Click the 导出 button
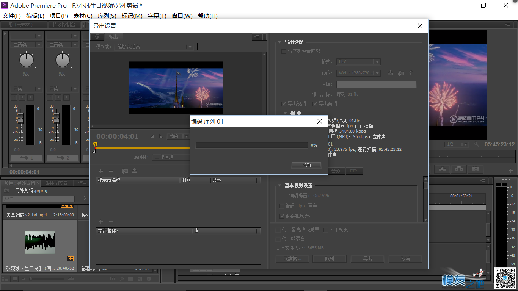Screen dimensions: 518x291 coord(367,259)
